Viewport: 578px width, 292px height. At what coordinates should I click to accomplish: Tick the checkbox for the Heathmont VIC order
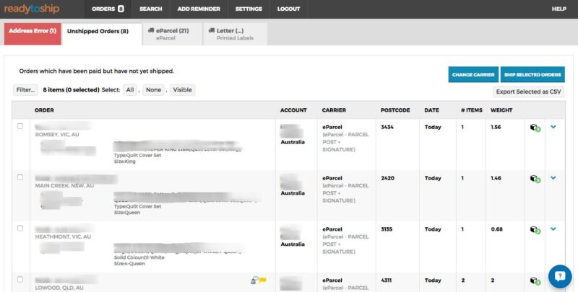click(x=20, y=229)
